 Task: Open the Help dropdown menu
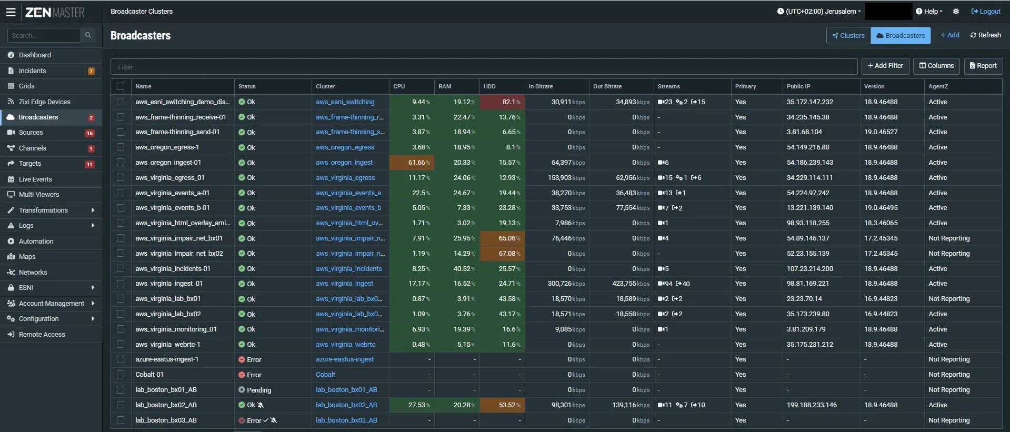tap(929, 12)
